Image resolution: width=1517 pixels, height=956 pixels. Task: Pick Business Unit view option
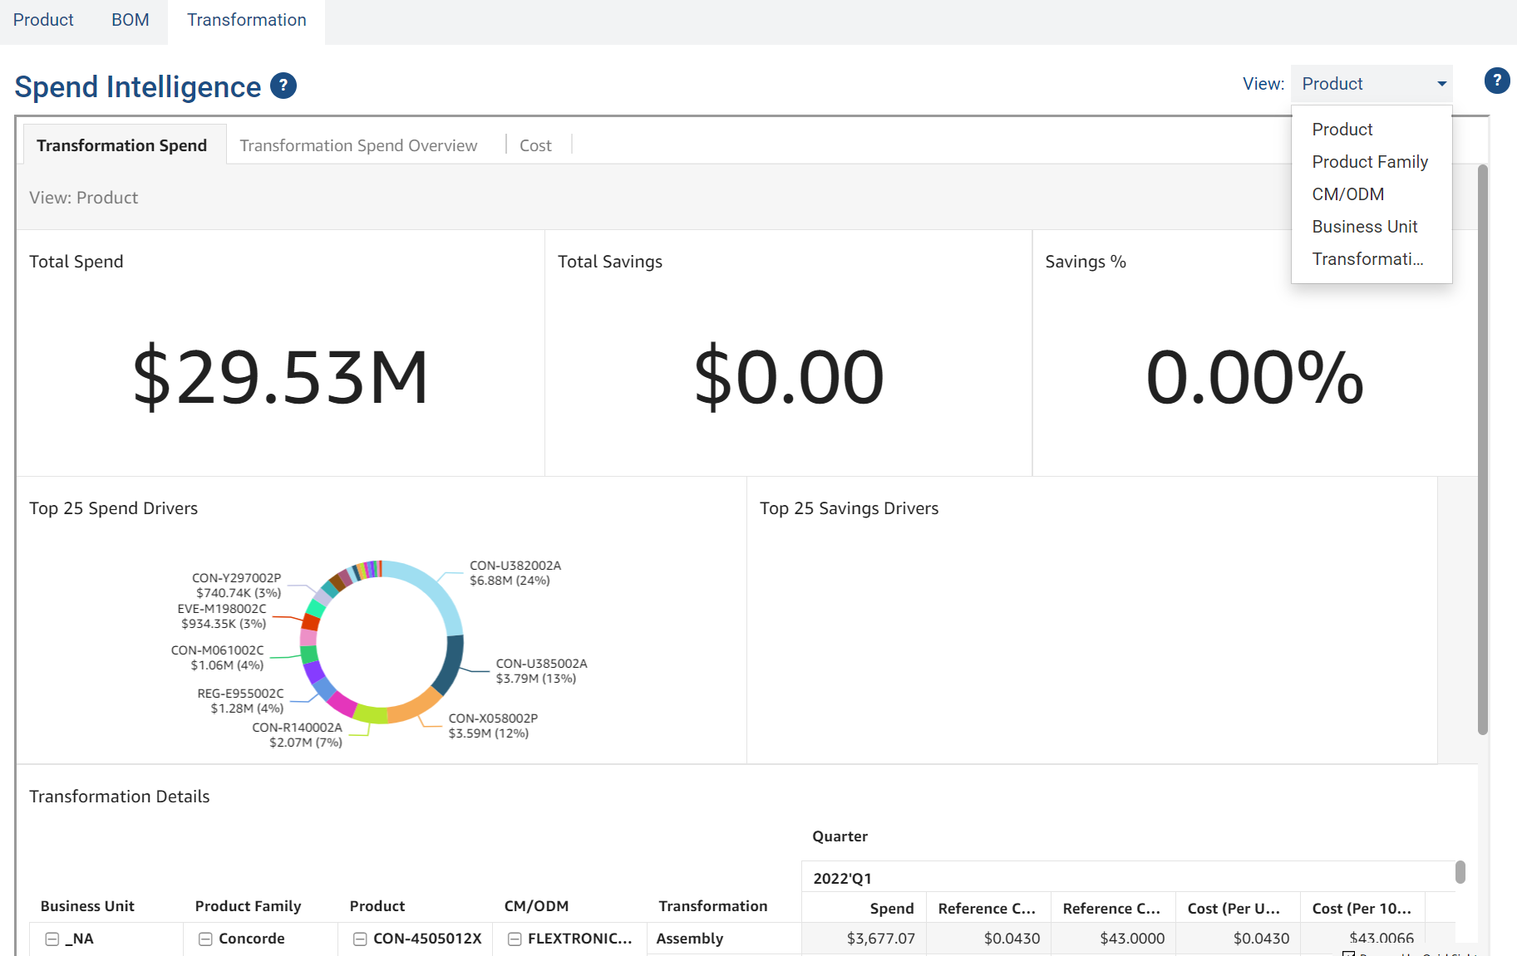tap(1364, 227)
